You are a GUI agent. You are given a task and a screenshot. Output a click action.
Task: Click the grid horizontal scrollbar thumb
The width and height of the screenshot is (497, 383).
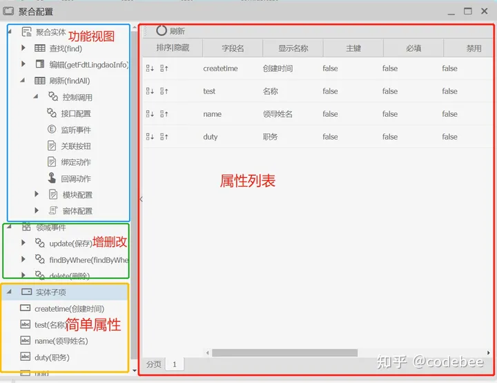pyautogui.click(x=284, y=353)
